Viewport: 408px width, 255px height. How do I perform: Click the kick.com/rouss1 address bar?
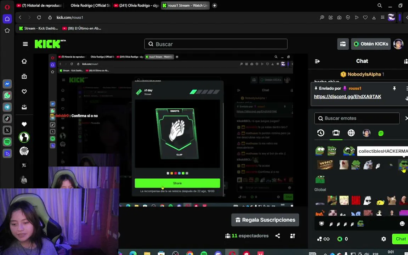tap(70, 17)
